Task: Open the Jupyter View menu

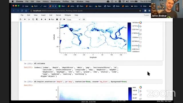Action: tap(35, 15)
